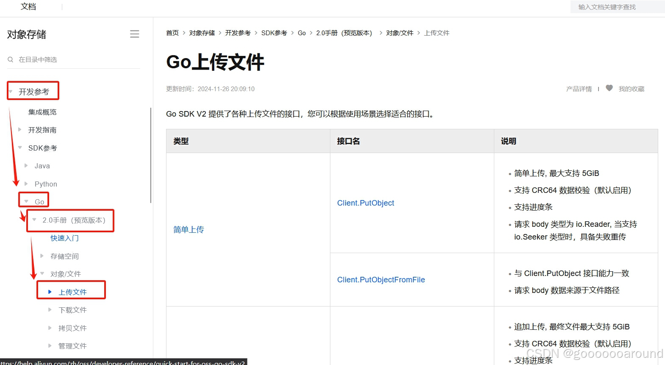Go to Go breadcrumb
The image size is (665, 365).
coord(302,33)
